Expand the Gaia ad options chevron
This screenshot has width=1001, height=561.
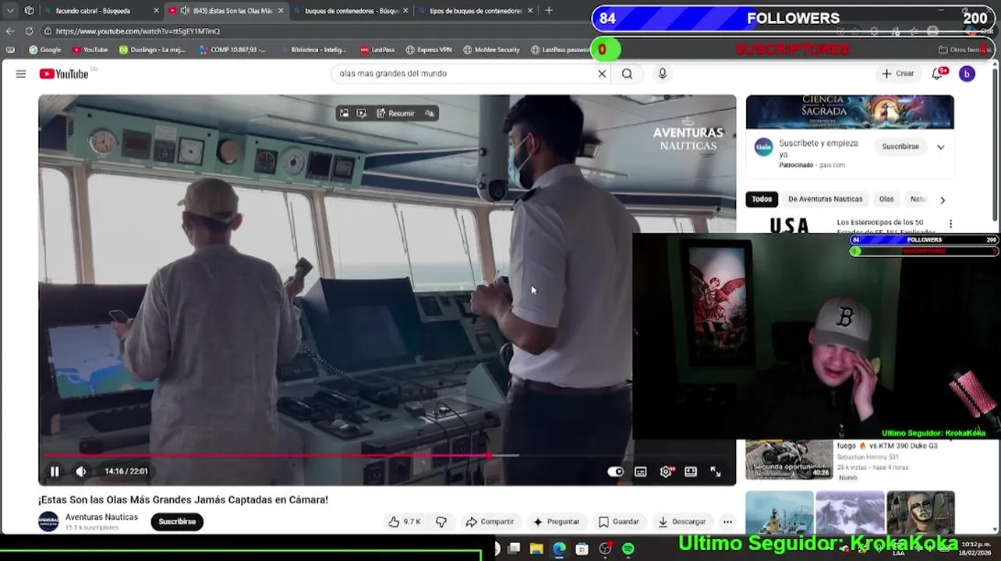point(941,146)
